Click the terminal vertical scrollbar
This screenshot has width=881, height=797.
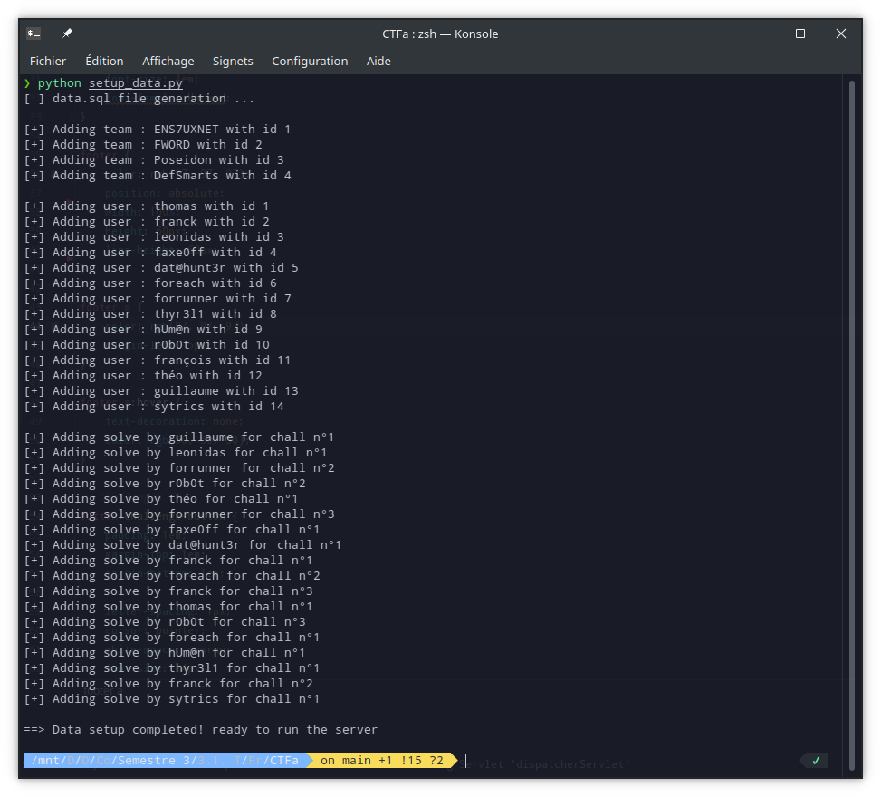point(852,426)
